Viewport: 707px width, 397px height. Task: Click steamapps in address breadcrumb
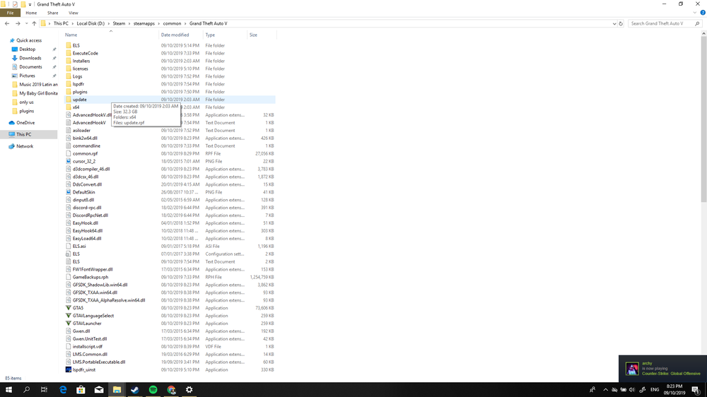(x=144, y=23)
